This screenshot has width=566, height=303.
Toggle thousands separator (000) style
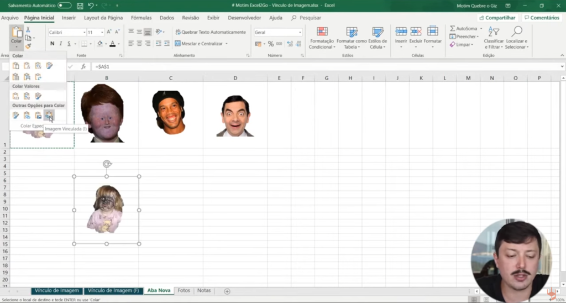point(279,44)
